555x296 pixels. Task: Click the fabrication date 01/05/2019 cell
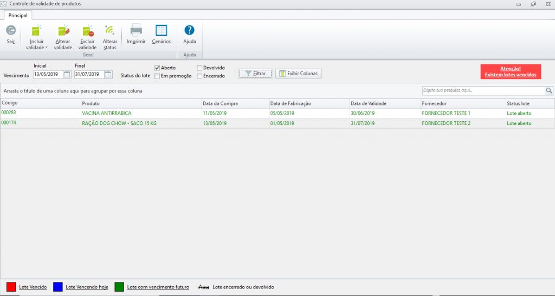(309, 123)
